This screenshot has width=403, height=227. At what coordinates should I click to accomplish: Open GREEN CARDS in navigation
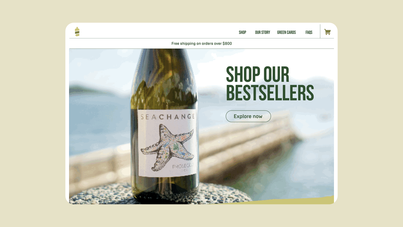click(286, 32)
